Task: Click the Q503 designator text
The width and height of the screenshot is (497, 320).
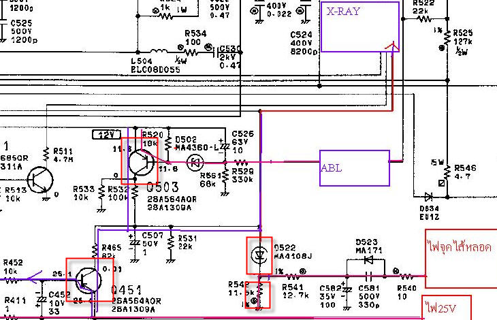Action: (163, 188)
